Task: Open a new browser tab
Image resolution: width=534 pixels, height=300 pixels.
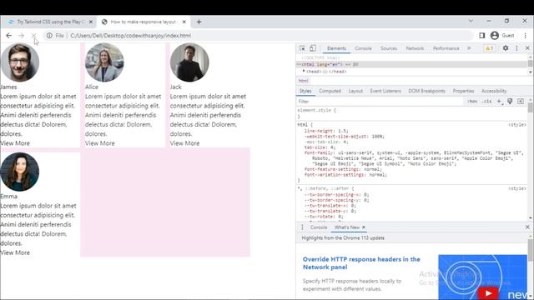Action: (x=199, y=22)
